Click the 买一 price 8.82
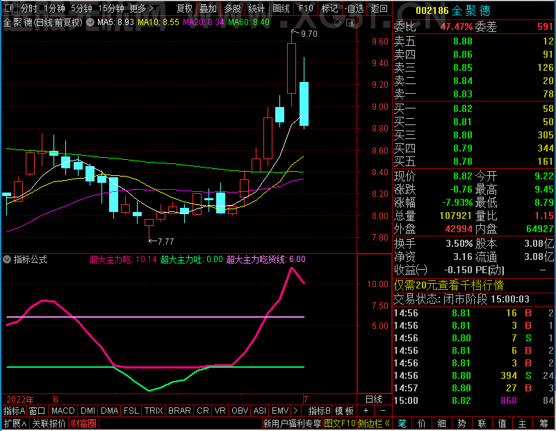 click(463, 108)
